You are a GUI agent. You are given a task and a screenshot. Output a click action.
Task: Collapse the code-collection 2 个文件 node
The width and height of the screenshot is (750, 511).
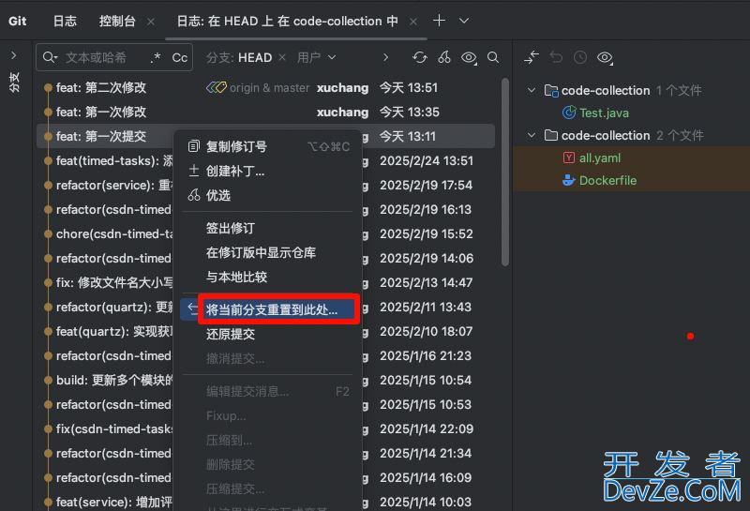532,135
